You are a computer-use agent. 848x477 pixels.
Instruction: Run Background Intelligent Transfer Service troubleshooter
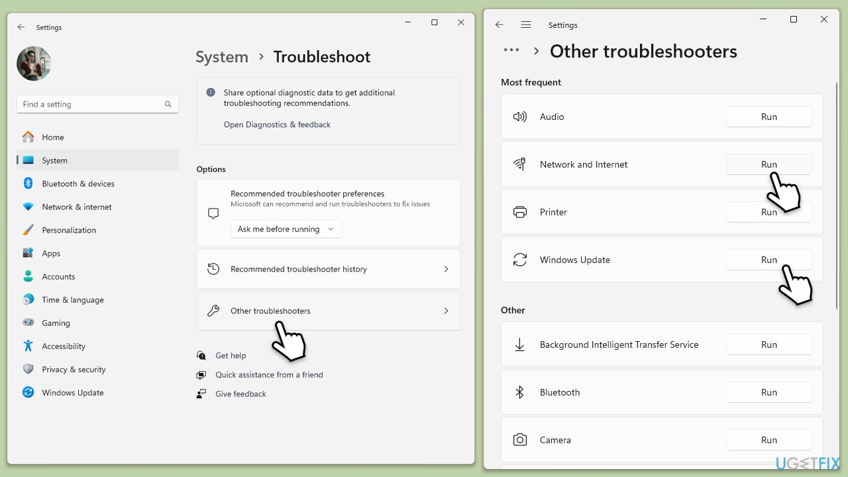(768, 344)
